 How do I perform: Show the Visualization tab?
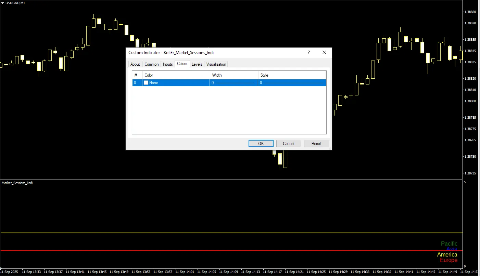coord(216,64)
